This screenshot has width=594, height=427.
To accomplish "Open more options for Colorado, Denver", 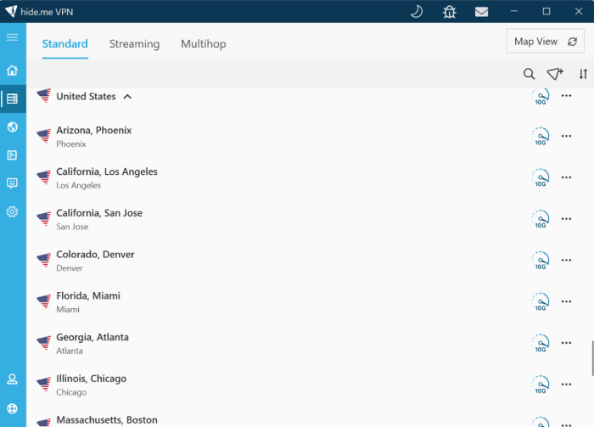I will coord(566,260).
